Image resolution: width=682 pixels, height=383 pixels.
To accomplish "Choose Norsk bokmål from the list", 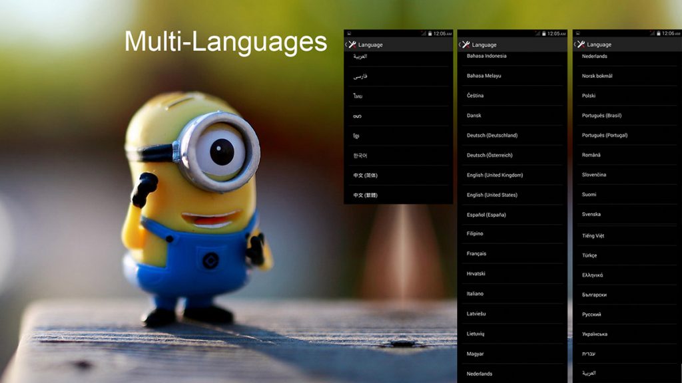I will click(597, 76).
